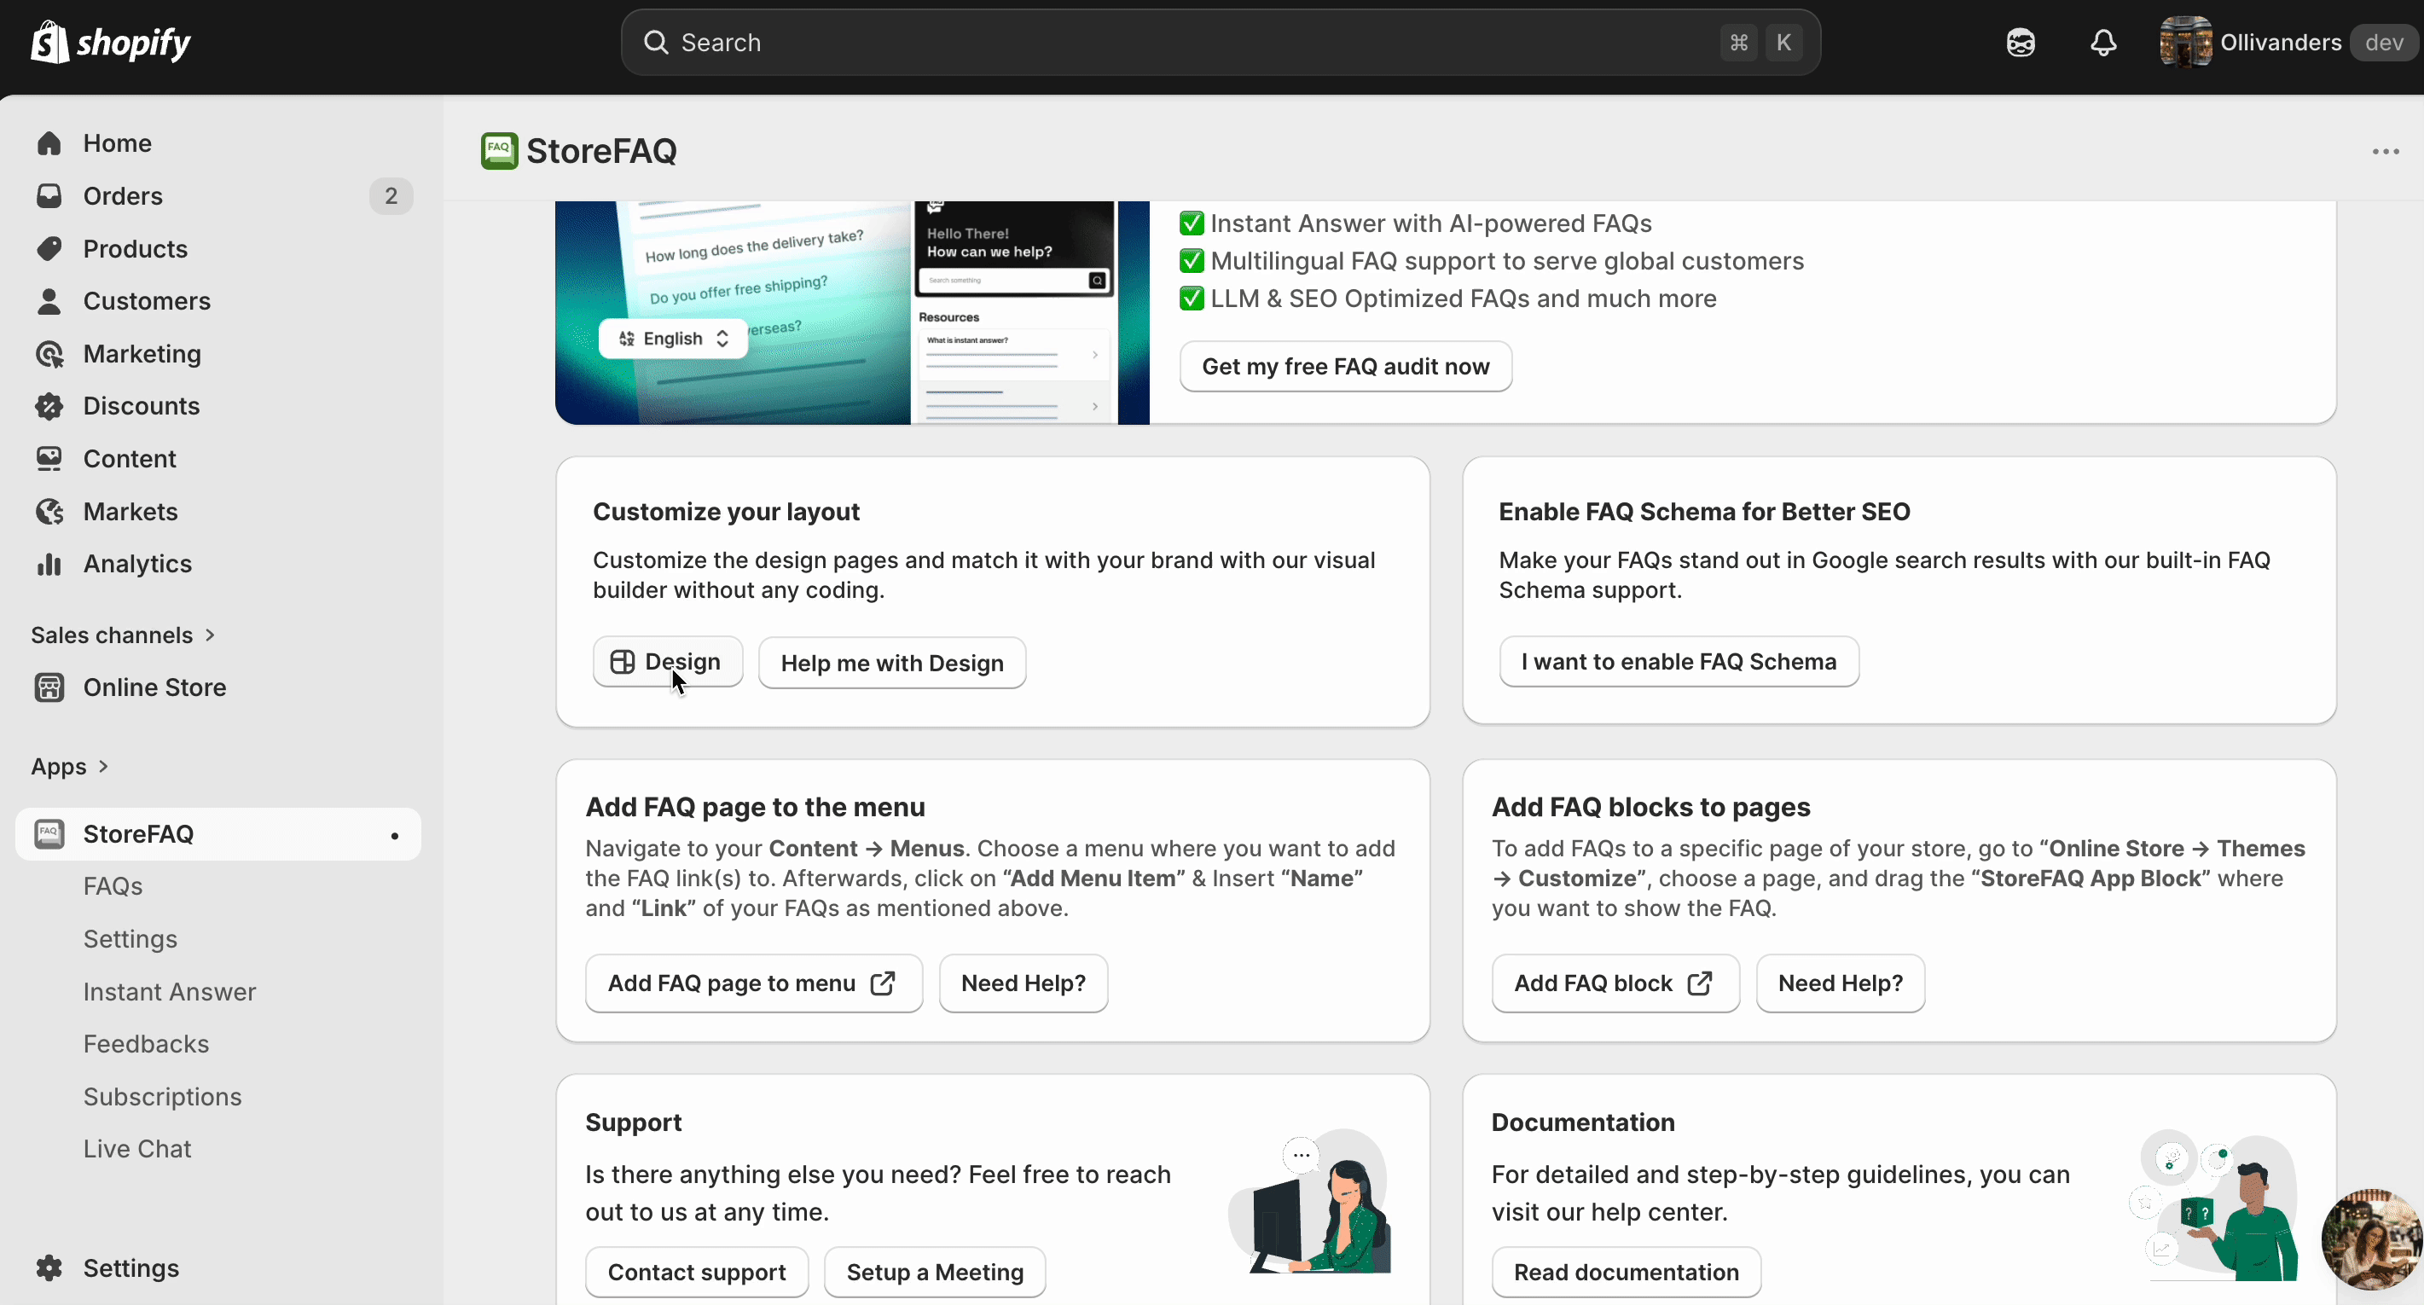Click the StoreFAQ logo in page header

click(x=499, y=150)
